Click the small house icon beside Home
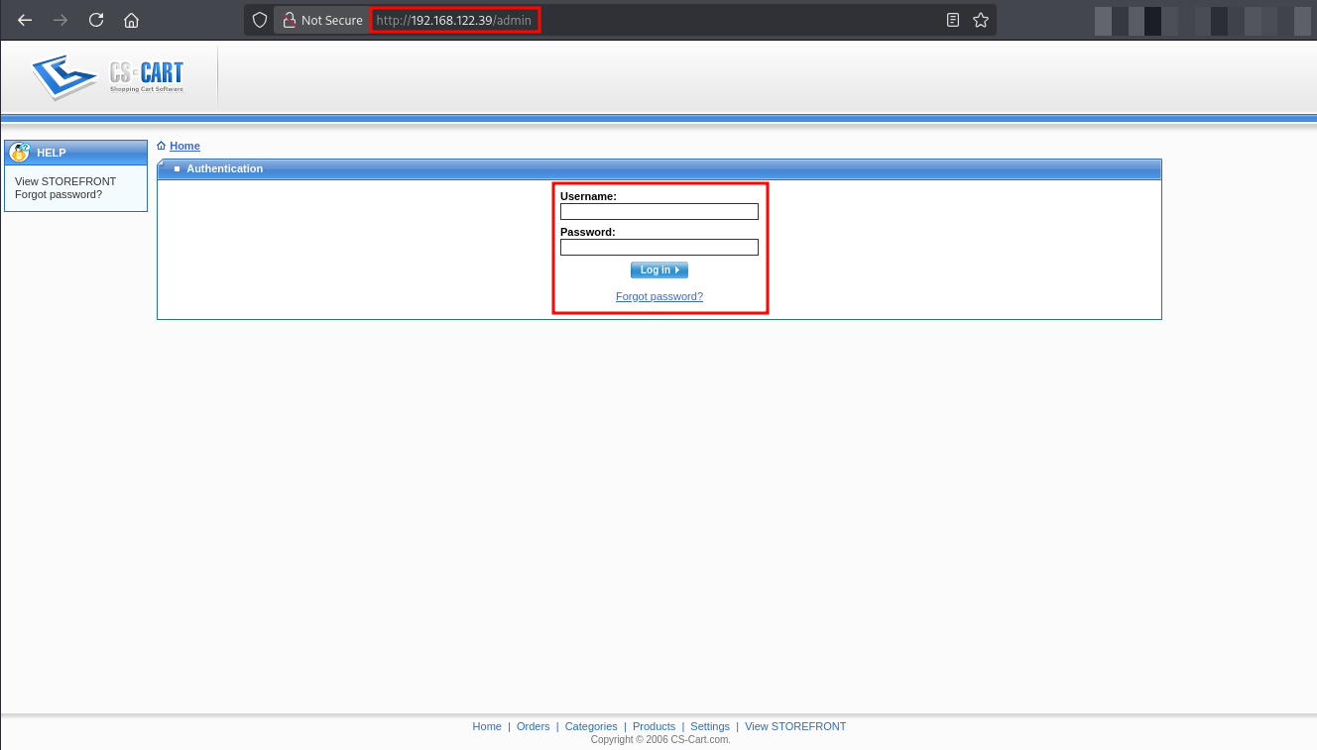Screen dimensions: 1317x750 pyautogui.click(x=162, y=146)
